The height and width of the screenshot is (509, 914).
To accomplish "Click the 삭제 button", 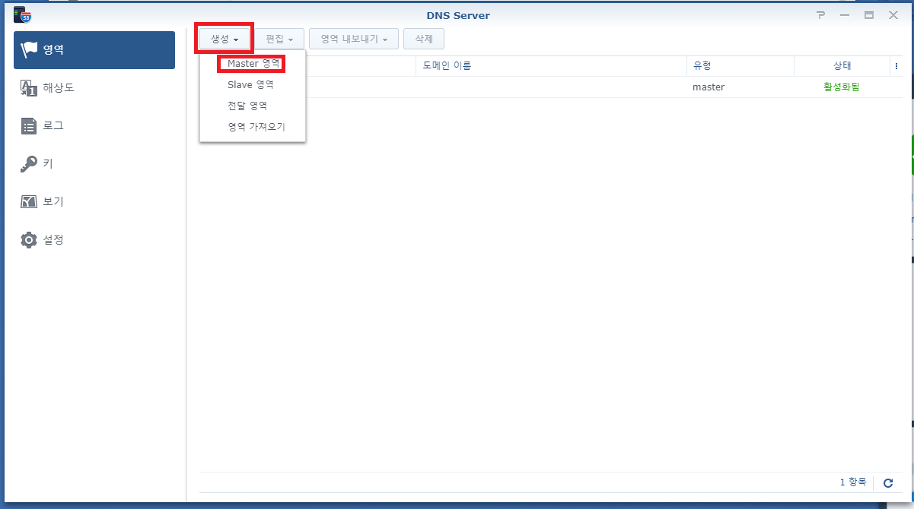I will pyautogui.click(x=424, y=39).
